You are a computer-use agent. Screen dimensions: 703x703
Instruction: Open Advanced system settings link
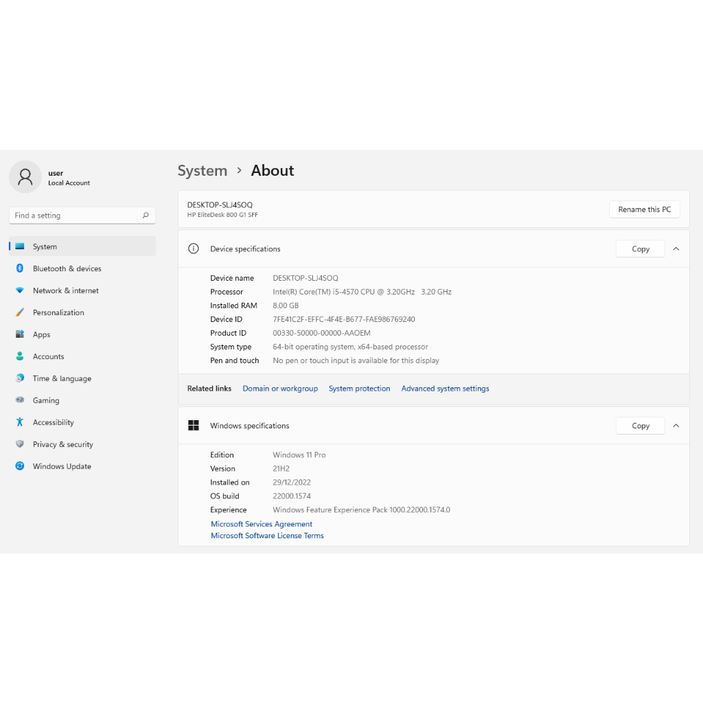click(445, 389)
